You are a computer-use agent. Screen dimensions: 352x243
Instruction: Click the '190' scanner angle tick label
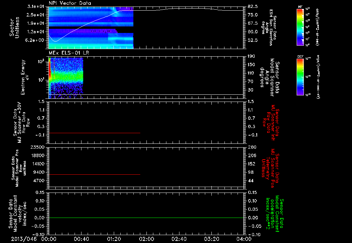click(251, 56)
